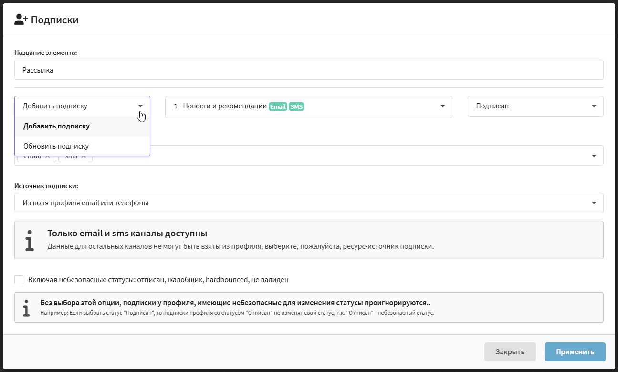This screenshot has height=372, width=618.
Task: Enable including unsafe statuses checkbox
Action: pyautogui.click(x=19, y=279)
